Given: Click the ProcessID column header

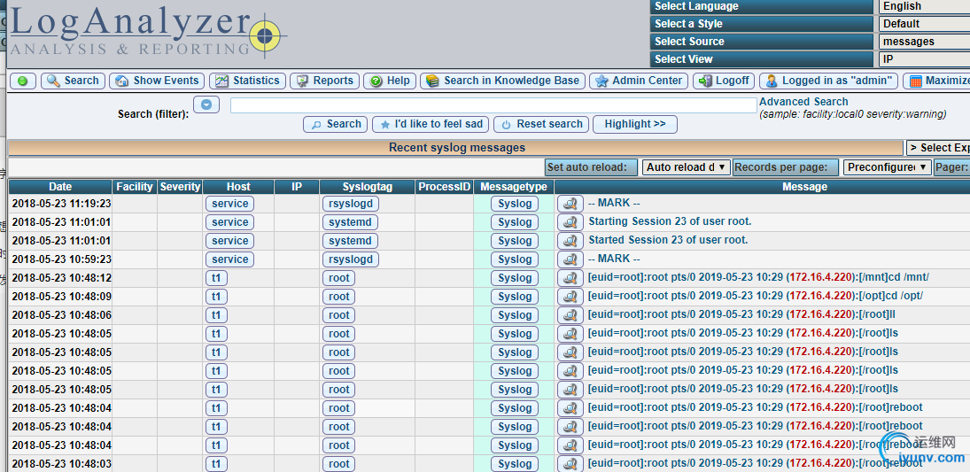Looking at the screenshot, I should click(x=444, y=187).
